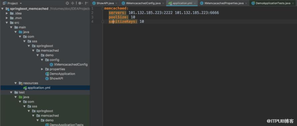Click line number 1 in gutter

[x=92, y=8]
